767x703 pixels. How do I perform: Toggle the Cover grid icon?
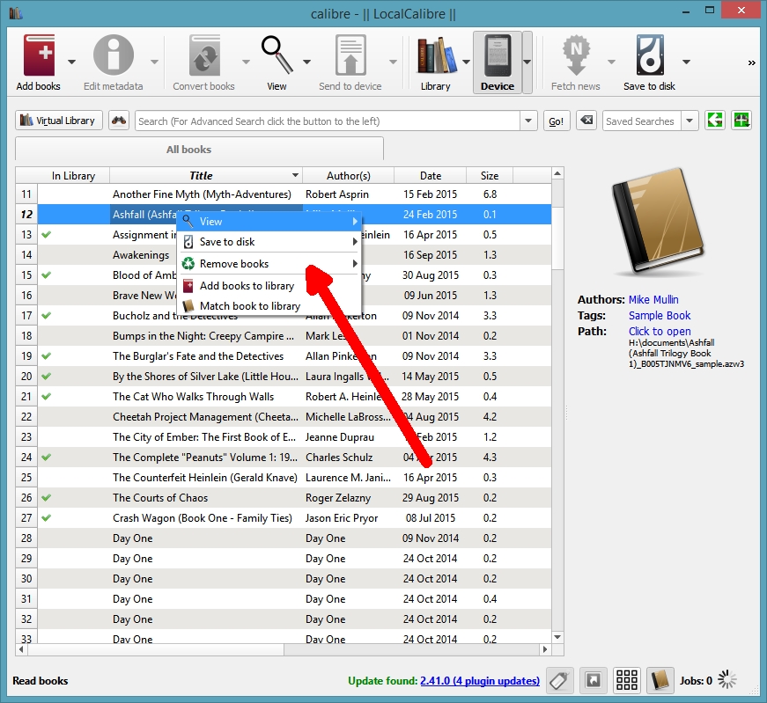[627, 680]
